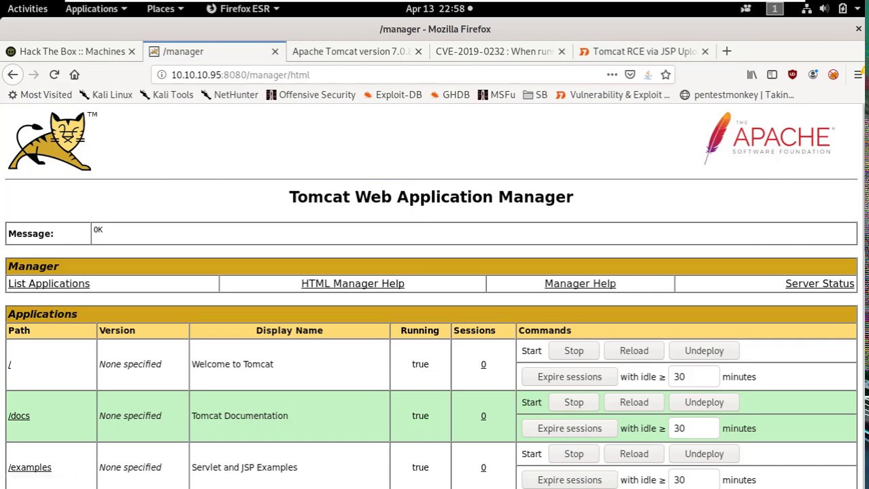Open the MSFu bookmark
Image resolution: width=869 pixels, height=489 pixels.
tap(496, 95)
